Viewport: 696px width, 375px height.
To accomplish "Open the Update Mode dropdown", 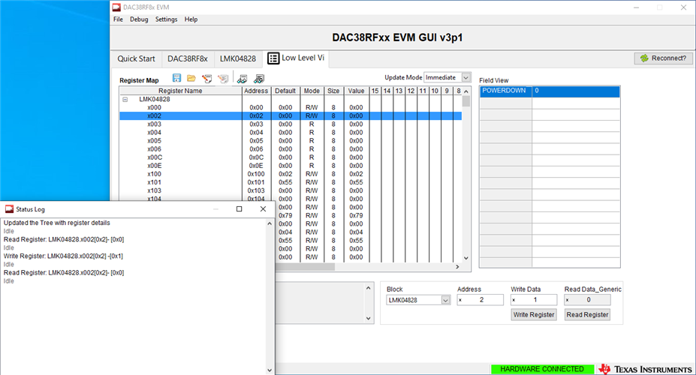I will coord(466,77).
